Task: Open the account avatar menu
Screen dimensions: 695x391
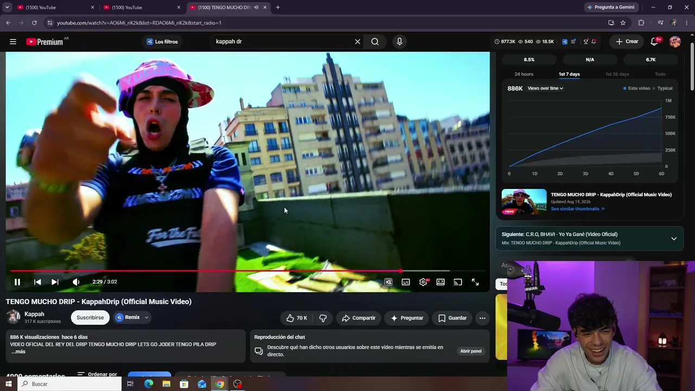Action: pyautogui.click(x=675, y=42)
